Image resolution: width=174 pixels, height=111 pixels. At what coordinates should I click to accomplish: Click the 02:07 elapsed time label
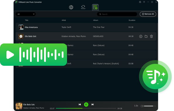point(52,108)
